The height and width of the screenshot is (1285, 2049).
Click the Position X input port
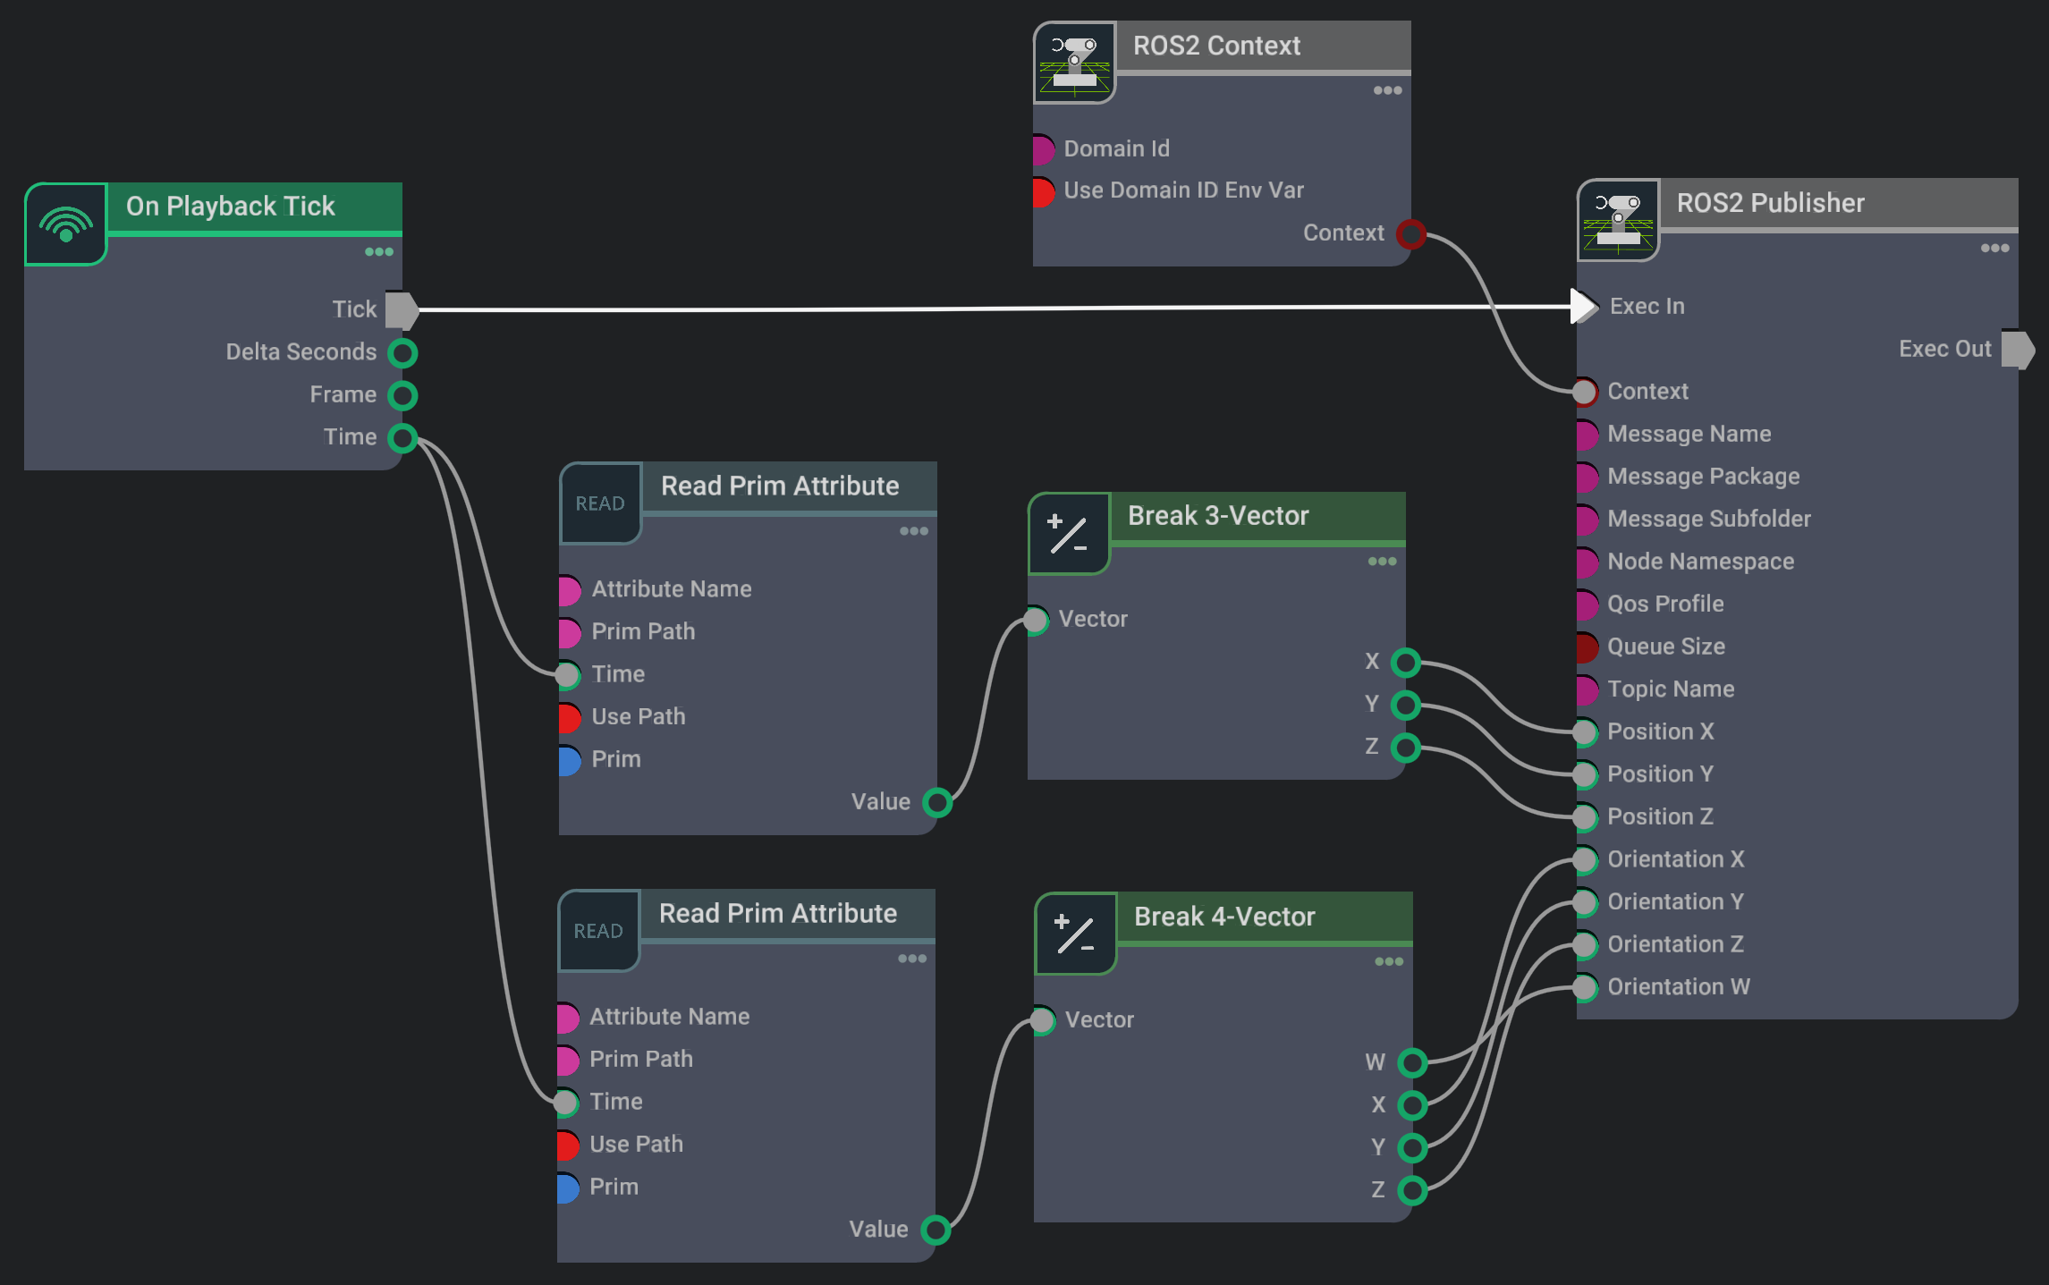(x=1585, y=732)
